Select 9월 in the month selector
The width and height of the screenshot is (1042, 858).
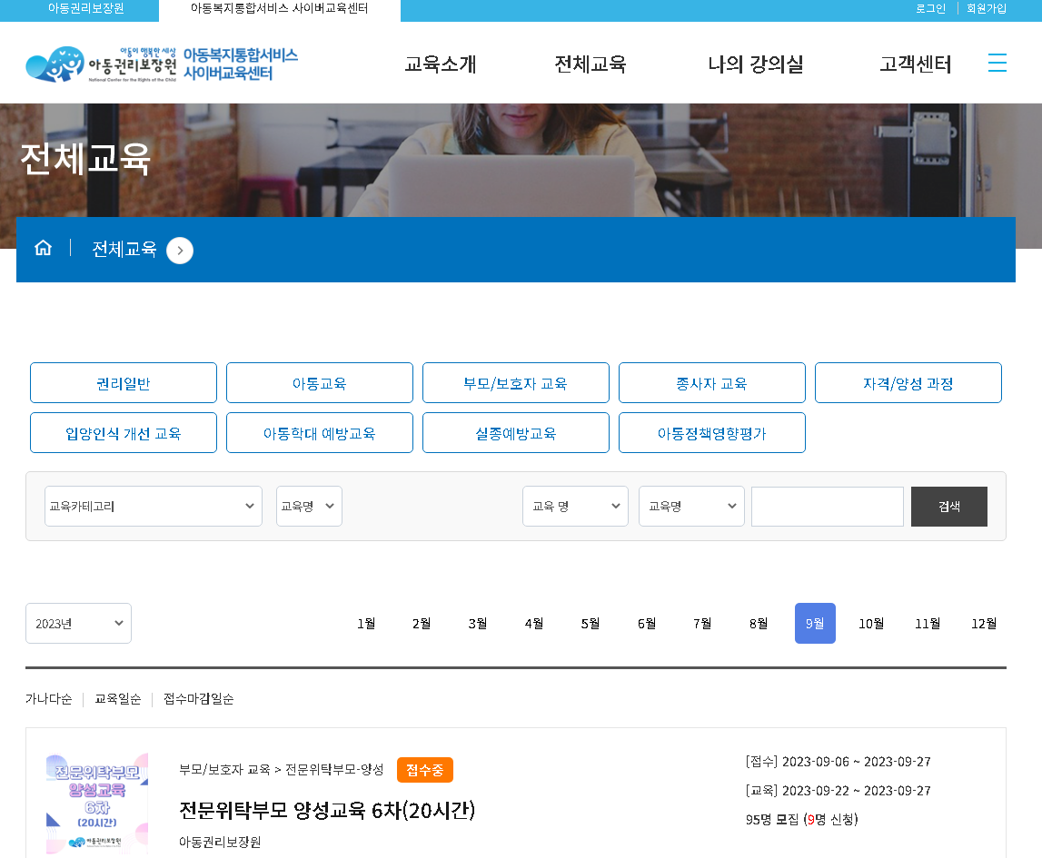click(815, 623)
